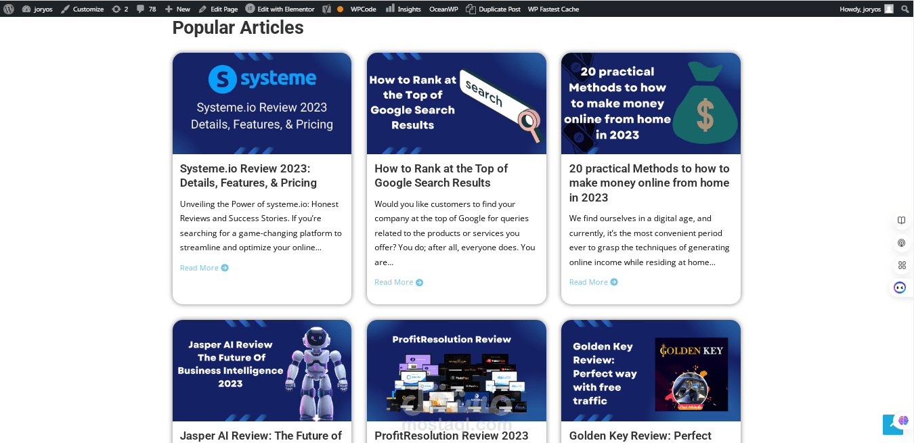Viewport: 914px width, 443px height.
Task: Click Read More under Google Search article
Action: coord(399,282)
